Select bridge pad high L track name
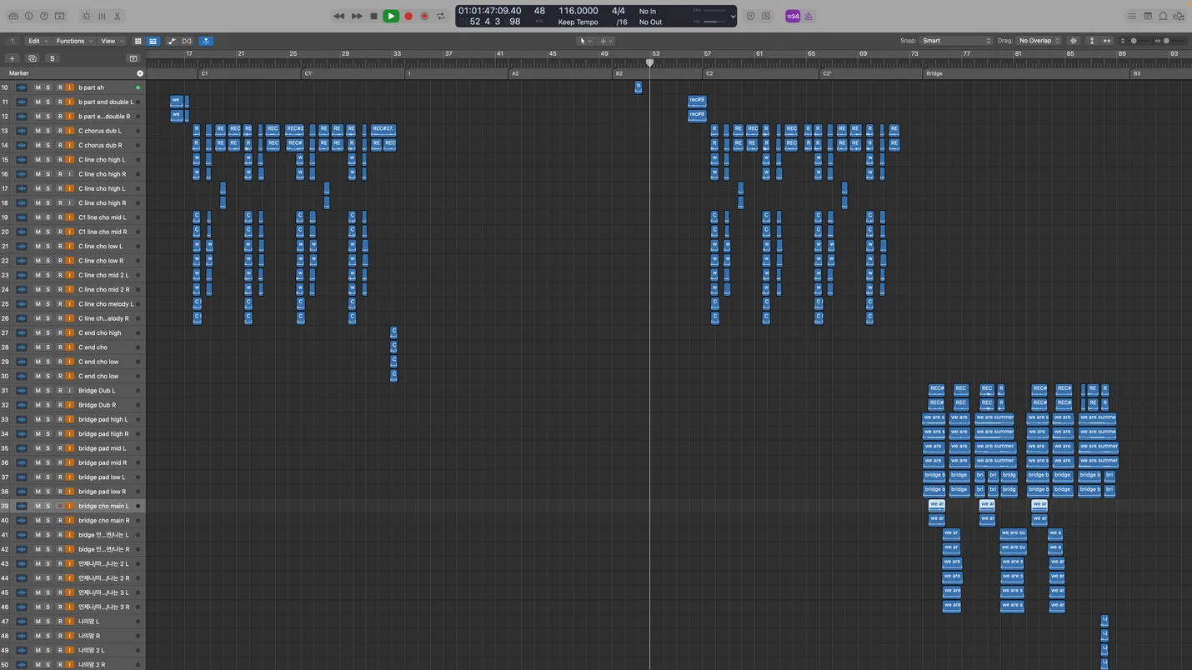 coord(103,420)
